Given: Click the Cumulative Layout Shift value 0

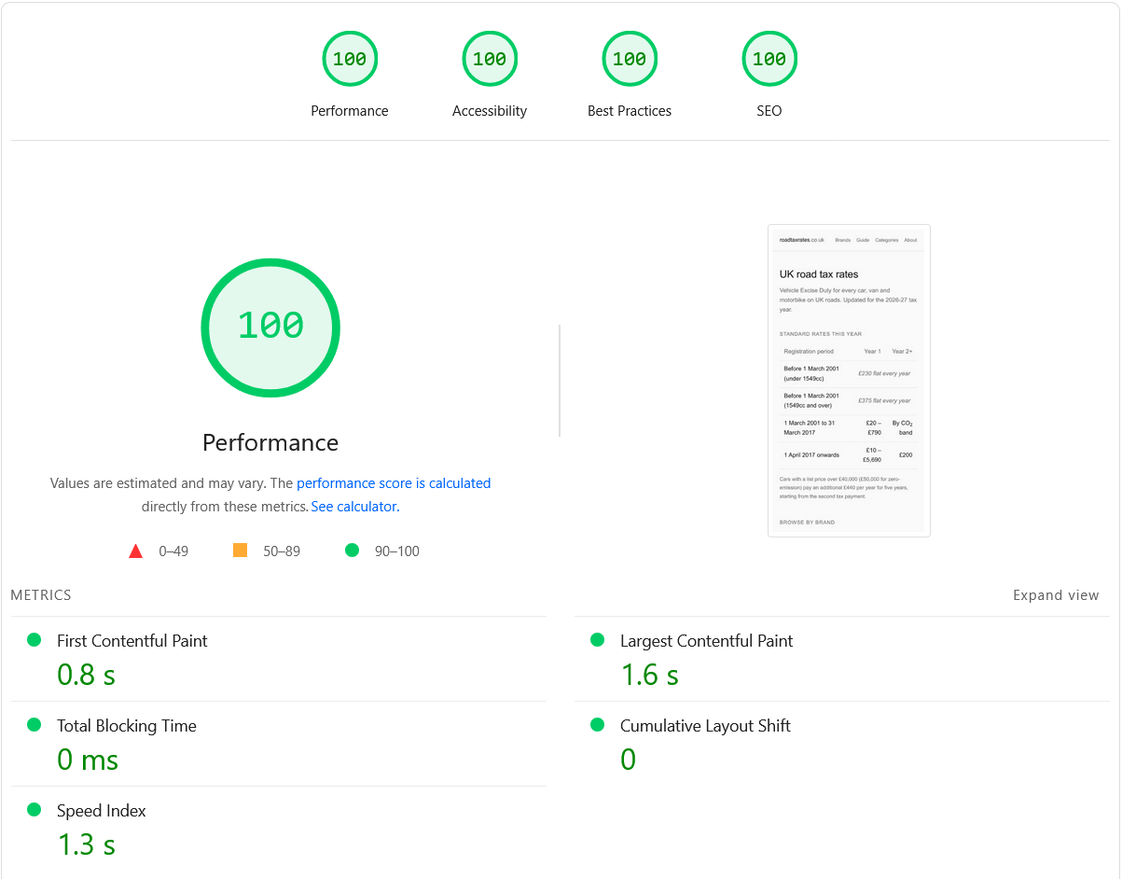Looking at the screenshot, I should [629, 760].
